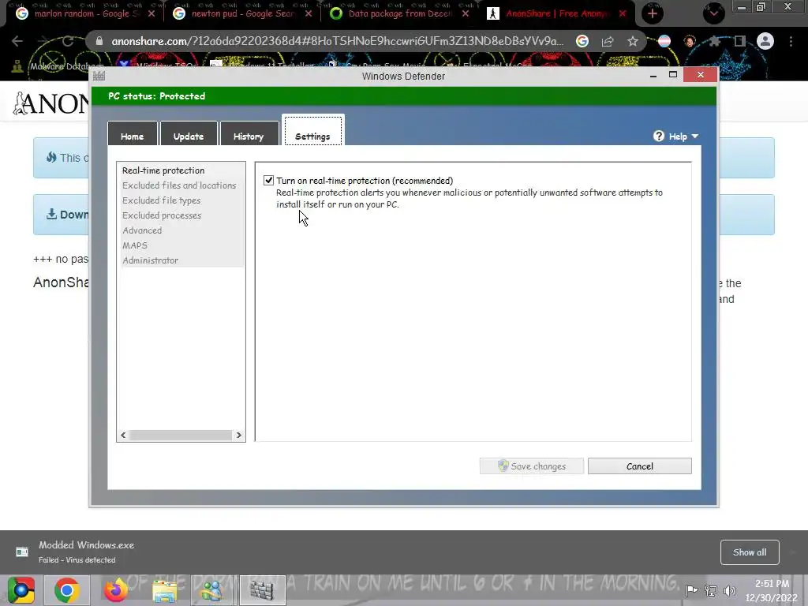Open the Advanced settings category

pos(142,230)
